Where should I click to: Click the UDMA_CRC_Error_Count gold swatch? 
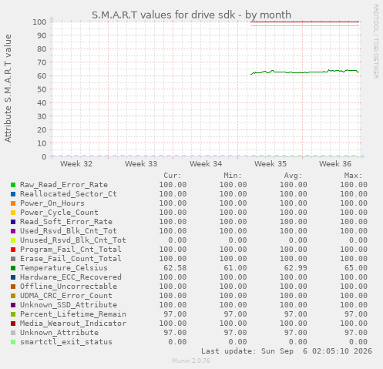tap(13, 296)
